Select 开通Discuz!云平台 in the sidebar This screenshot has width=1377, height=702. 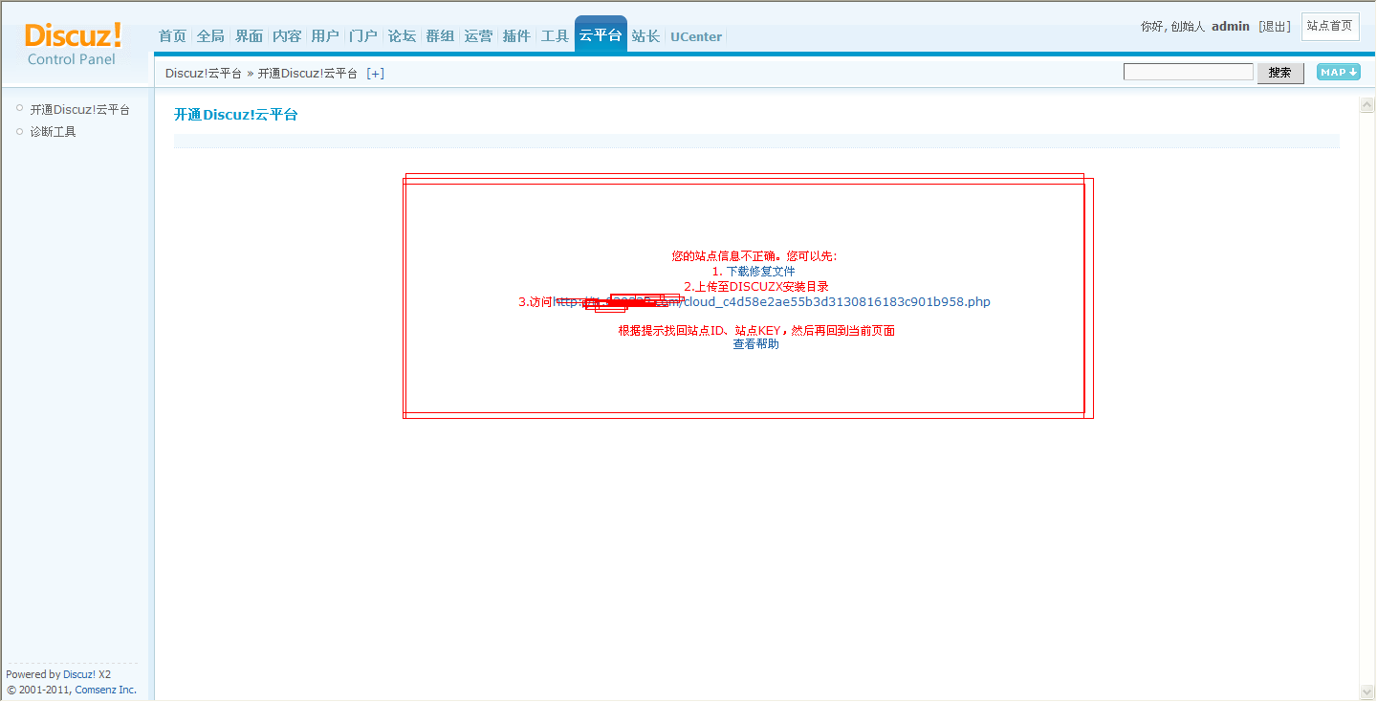[x=79, y=110]
